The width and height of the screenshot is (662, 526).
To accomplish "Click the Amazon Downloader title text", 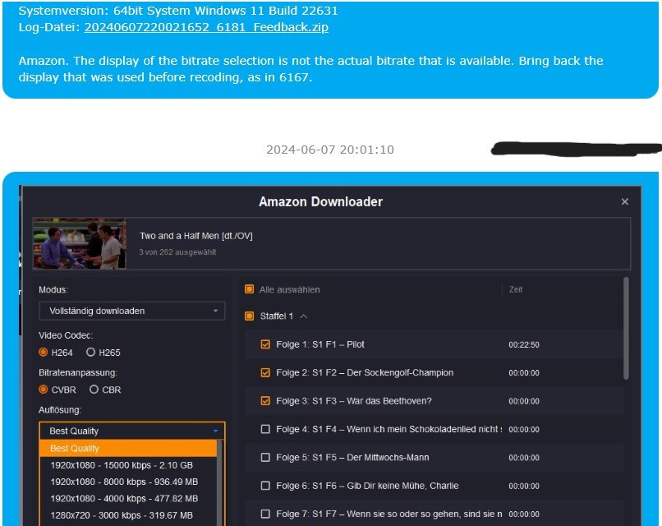I will point(321,201).
